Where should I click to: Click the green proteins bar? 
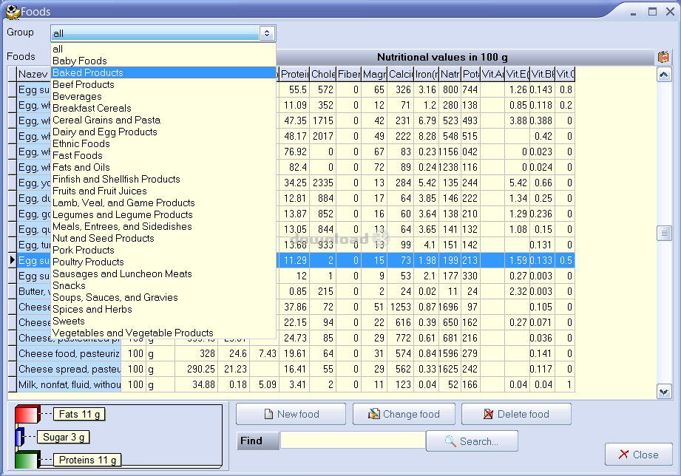coord(27,460)
